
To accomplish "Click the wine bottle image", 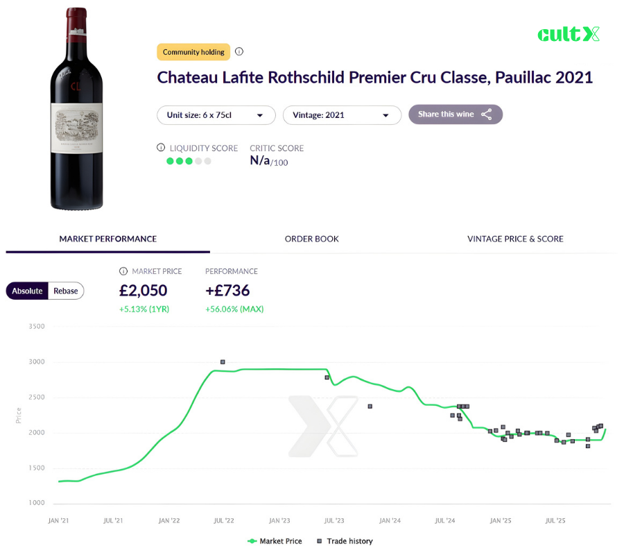I will [x=76, y=108].
